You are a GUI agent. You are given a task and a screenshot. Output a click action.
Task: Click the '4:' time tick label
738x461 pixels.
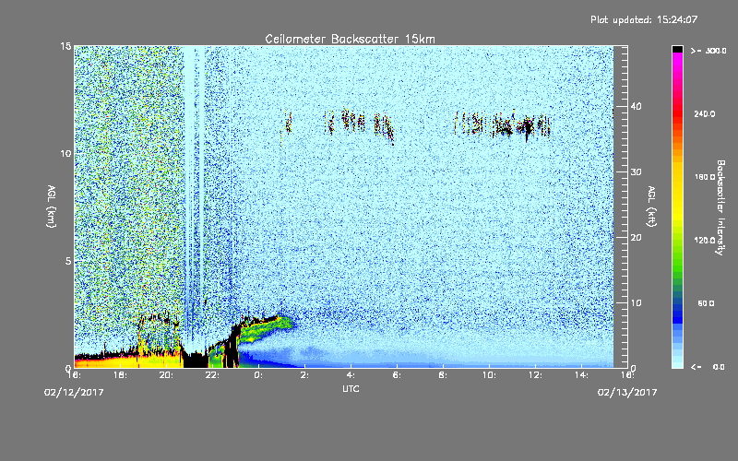click(x=351, y=375)
